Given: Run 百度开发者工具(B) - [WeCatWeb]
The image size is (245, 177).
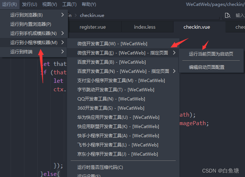Looking at the screenshot, I should 123,62.
